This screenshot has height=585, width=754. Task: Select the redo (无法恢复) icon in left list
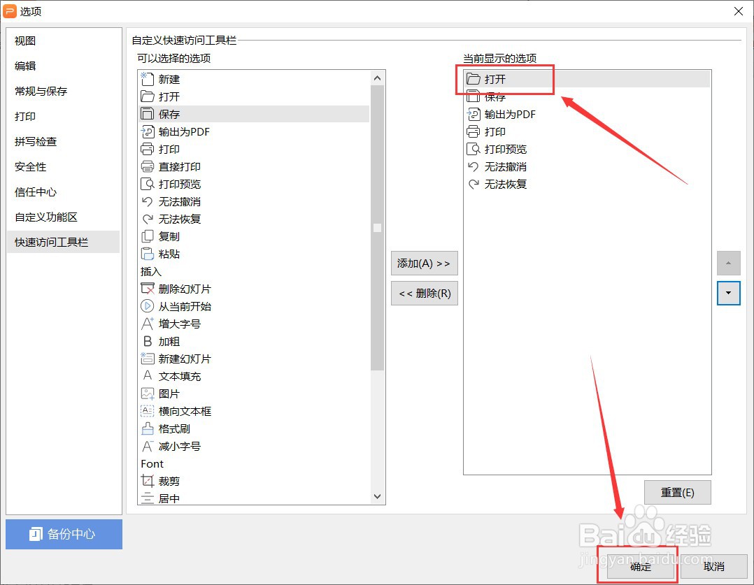(147, 219)
